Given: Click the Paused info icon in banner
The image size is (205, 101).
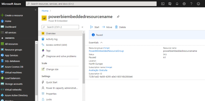Looking at the screenshot, I should [x=93, y=35].
